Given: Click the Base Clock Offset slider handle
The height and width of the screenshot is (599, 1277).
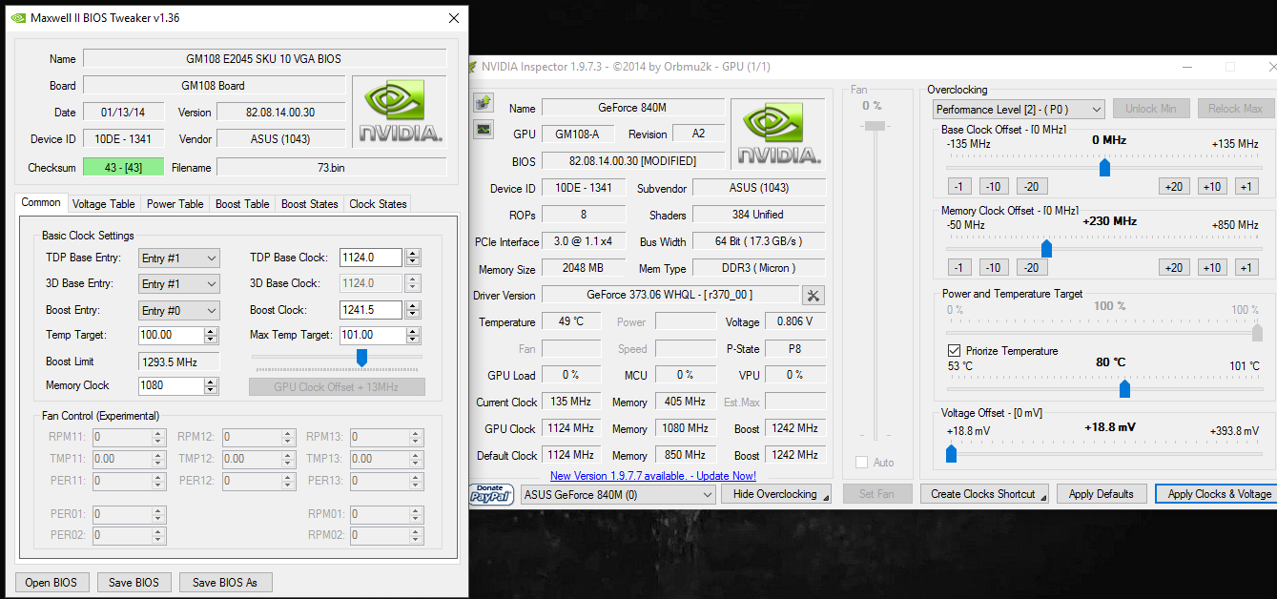Looking at the screenshot, I should pos(1104,167).
